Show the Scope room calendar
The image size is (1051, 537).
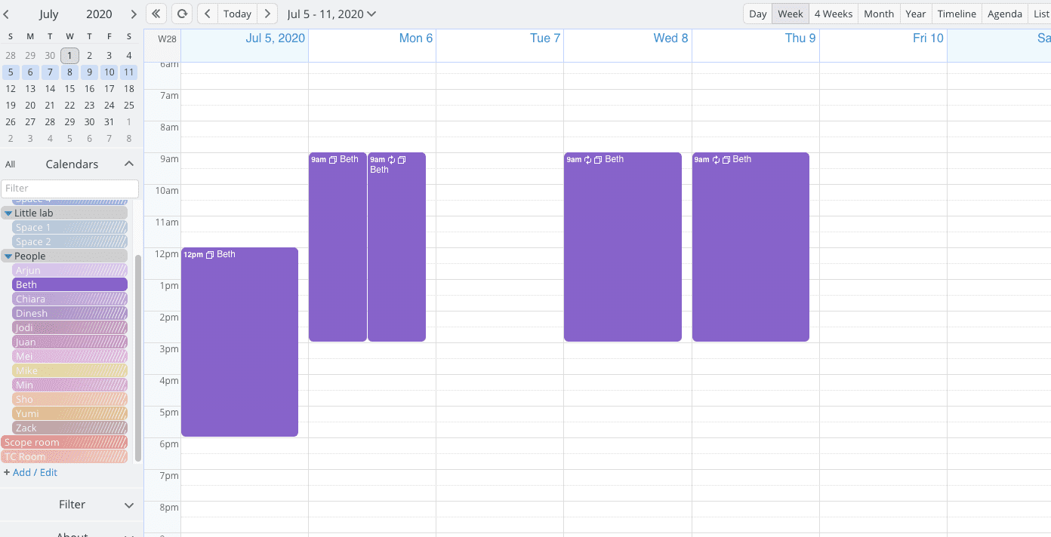coord(64,442)
